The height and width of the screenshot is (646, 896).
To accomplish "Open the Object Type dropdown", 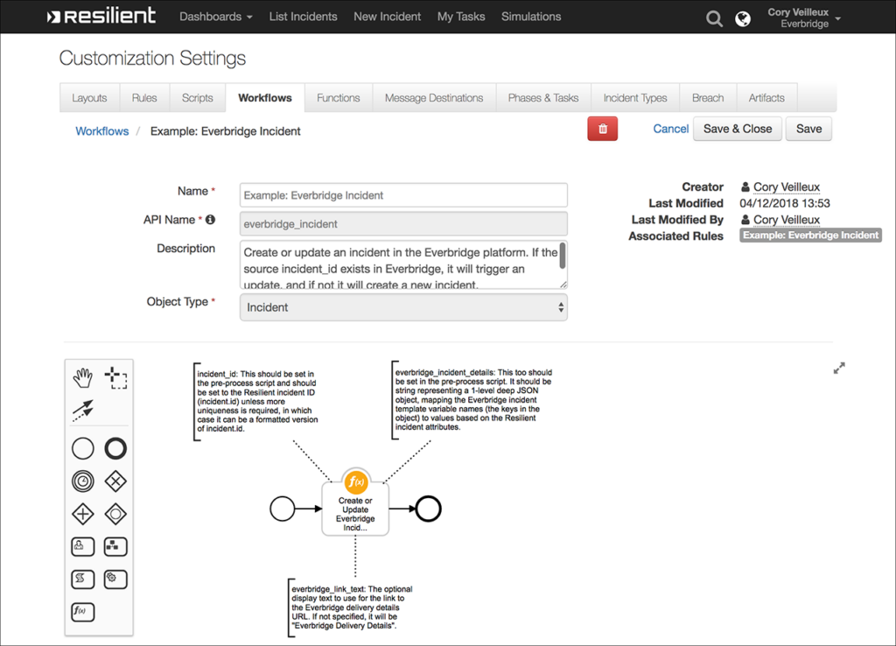I will coord(403,307).
